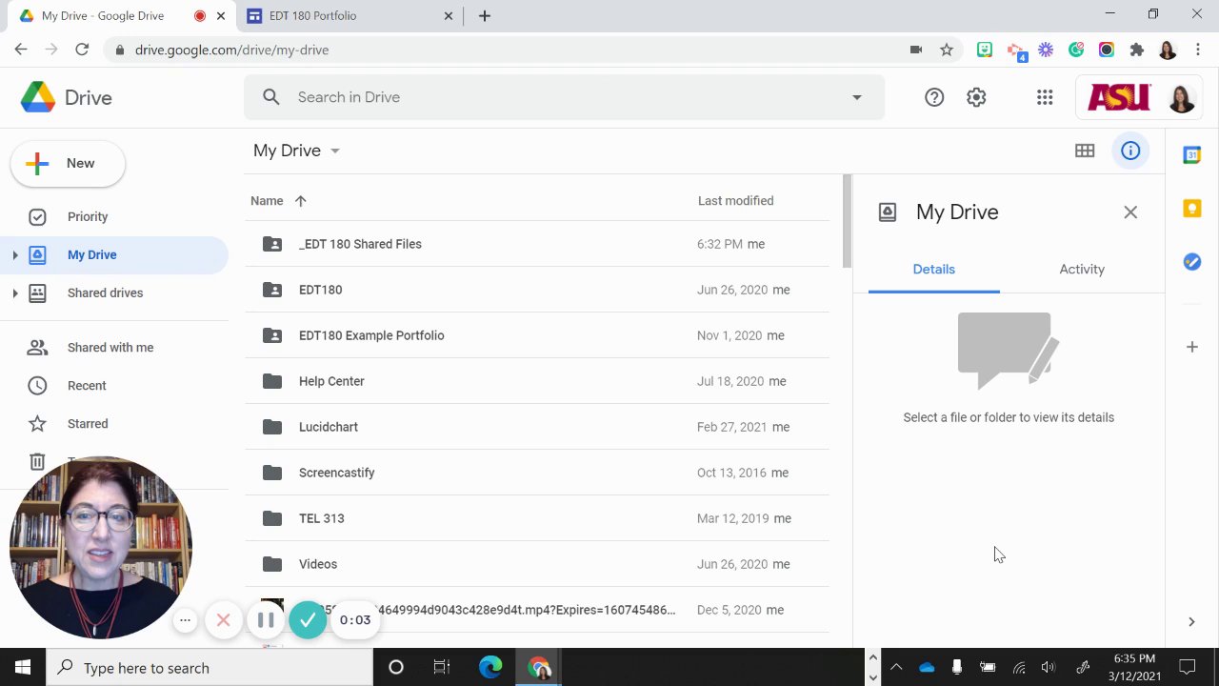Image resolution: width=1219 pixels, height=686 pixels.
Task: Go back in browser history
Action: click(21, 50)
